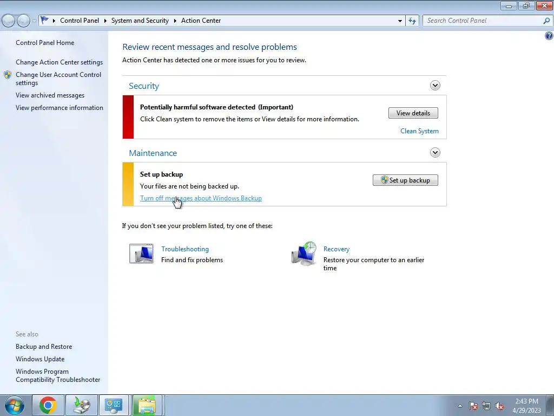Turn off messages about Windows Backup
The image size is (554, 416).
coord(201,198)
